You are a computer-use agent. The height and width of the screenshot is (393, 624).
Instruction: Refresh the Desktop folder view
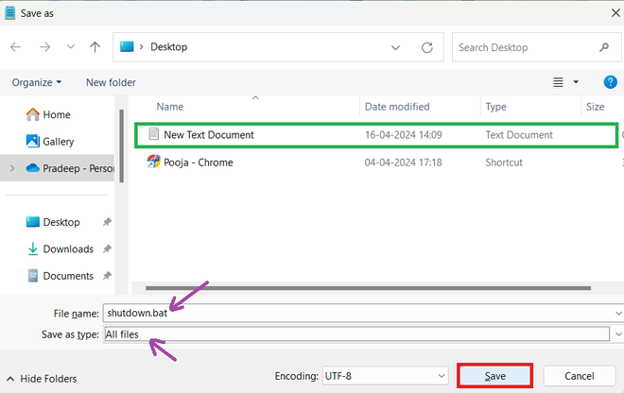click(427, 48)
